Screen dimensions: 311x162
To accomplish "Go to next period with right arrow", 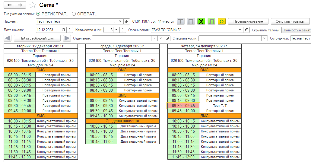I will (67, 38).
